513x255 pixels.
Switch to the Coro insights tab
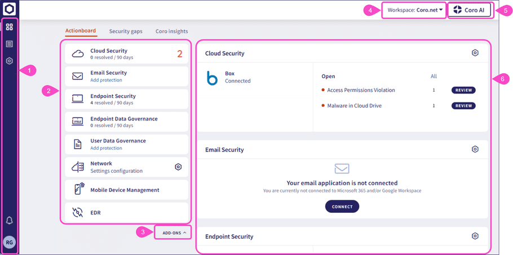coord(172,32)
